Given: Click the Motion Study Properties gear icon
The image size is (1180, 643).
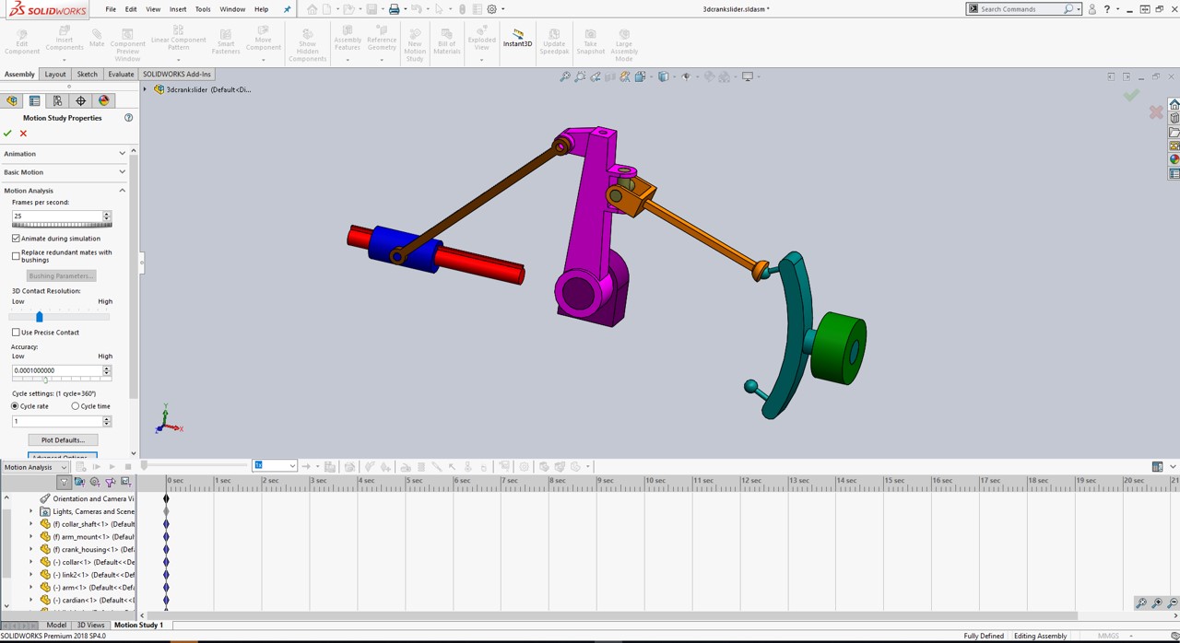Looking at the screenshot, I should [525, 467].
